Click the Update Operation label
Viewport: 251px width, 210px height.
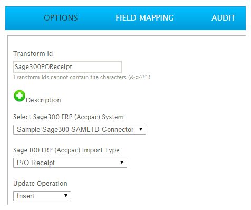[40, 184]
